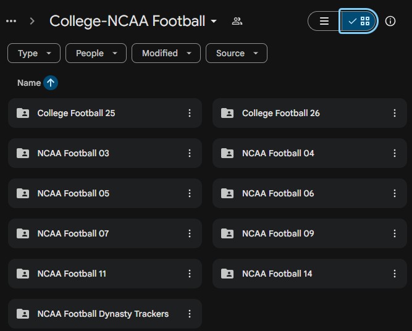Image resolution: width=412 pixels, height=331 pixels.
Task: Select NCAA Football Dynasty Trackers folder name
Action: 103,314
